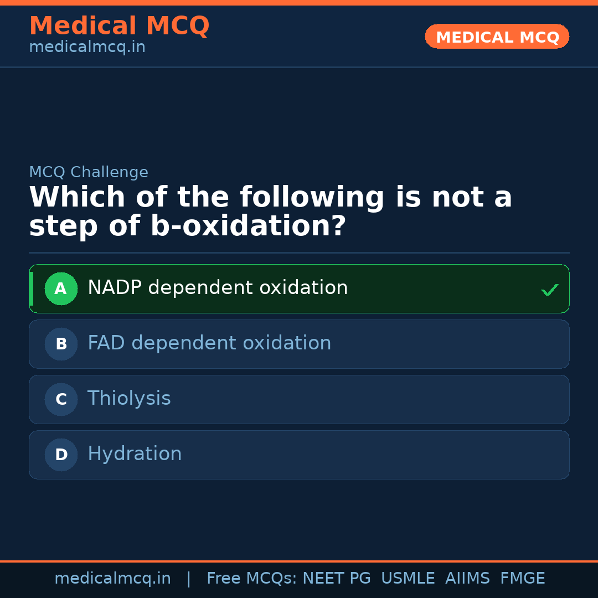
Task: Click the "Free MCQs:" footer text
Action: click(x=252, y=579)
